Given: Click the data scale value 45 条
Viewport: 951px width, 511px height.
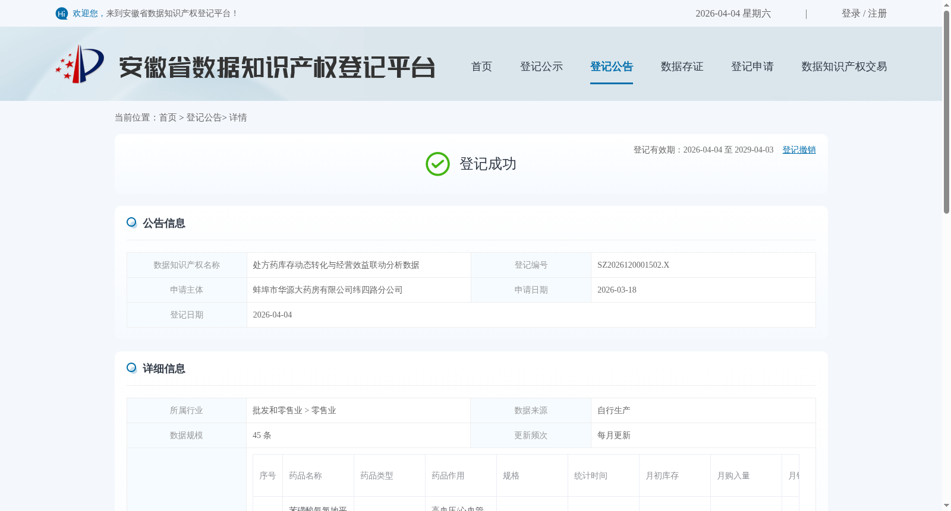Looking at the screenshot, I should tap(262, 436).
